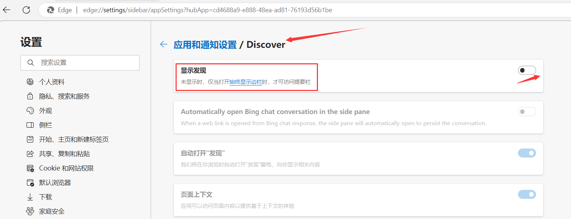Viewport: 571px width, 219px height.
Task: Enable the 显示发现 toggle
Action: pos(527,70)
